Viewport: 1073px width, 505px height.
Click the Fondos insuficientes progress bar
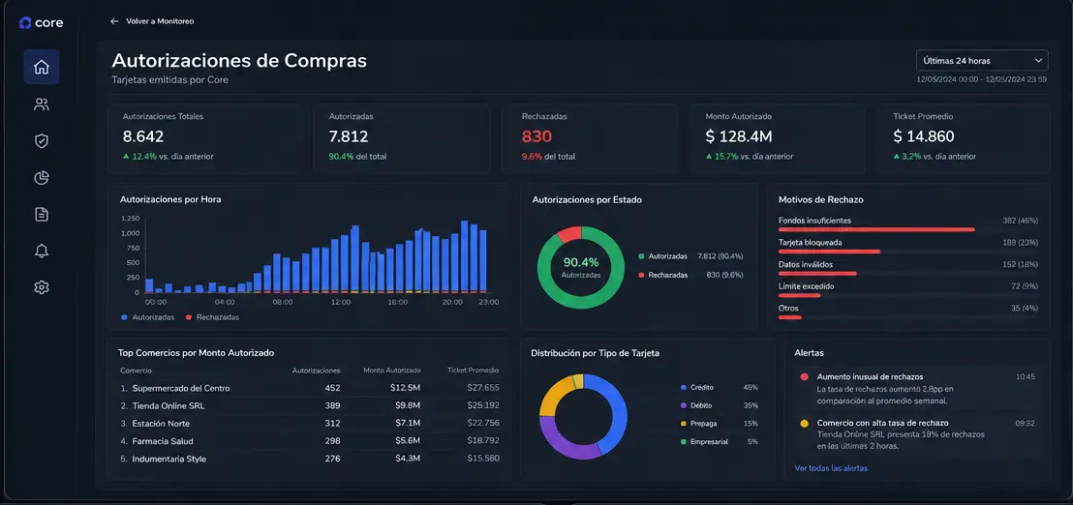coord(876,229)
